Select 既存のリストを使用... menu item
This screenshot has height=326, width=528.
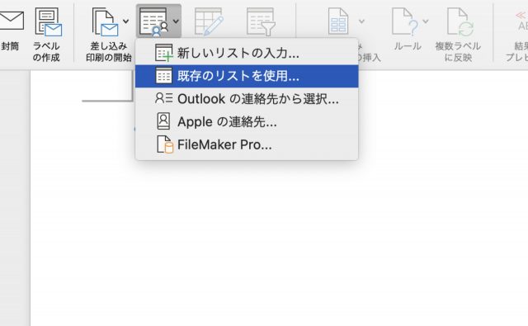[x=247, y=76]
